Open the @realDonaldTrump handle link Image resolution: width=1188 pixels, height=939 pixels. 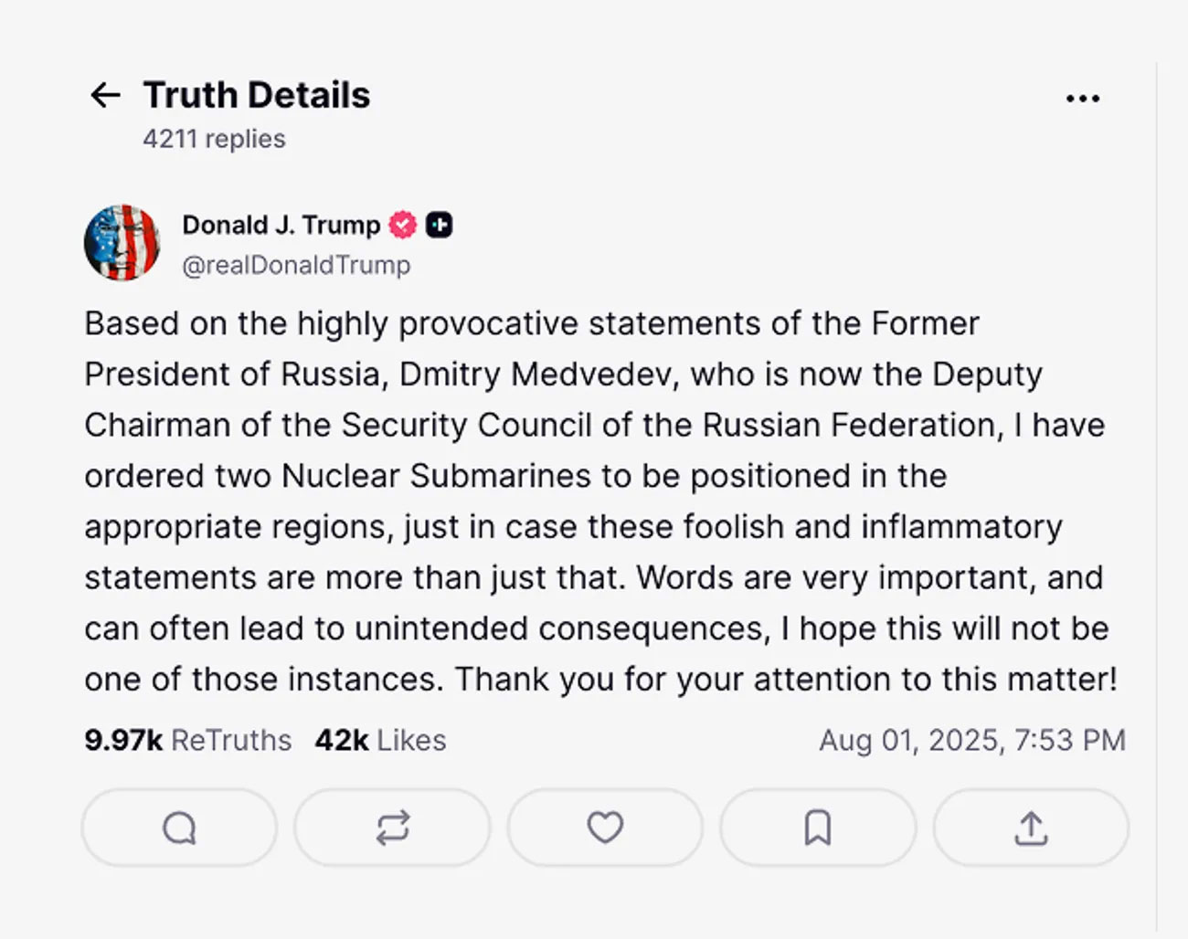click(296, 265)
